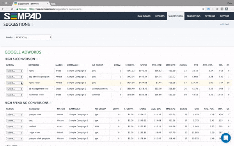Open action select for ad management tool row
234x146 pixels.
(14, 89)
